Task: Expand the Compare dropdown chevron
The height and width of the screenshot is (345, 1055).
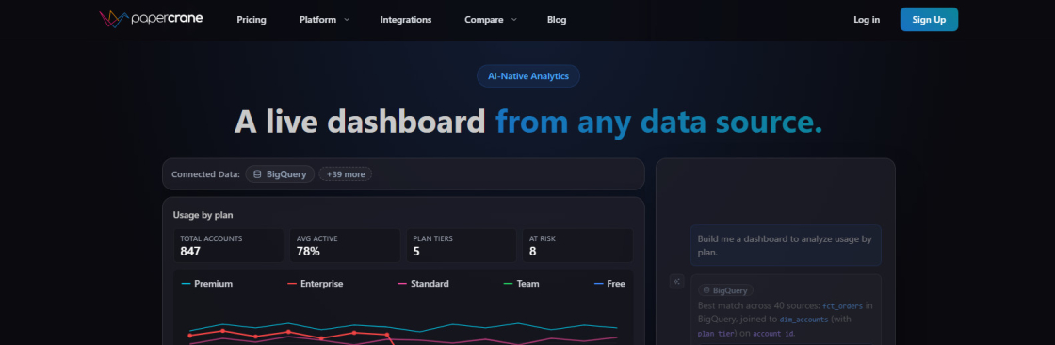Action: (514, 20)
